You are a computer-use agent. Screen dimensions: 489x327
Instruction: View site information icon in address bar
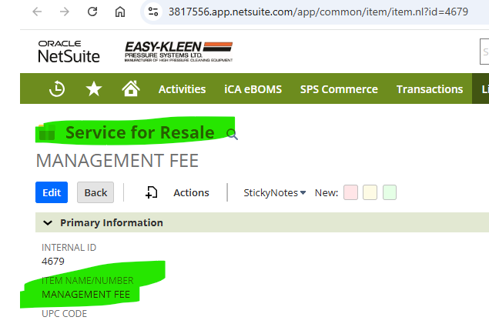[153, 12]
